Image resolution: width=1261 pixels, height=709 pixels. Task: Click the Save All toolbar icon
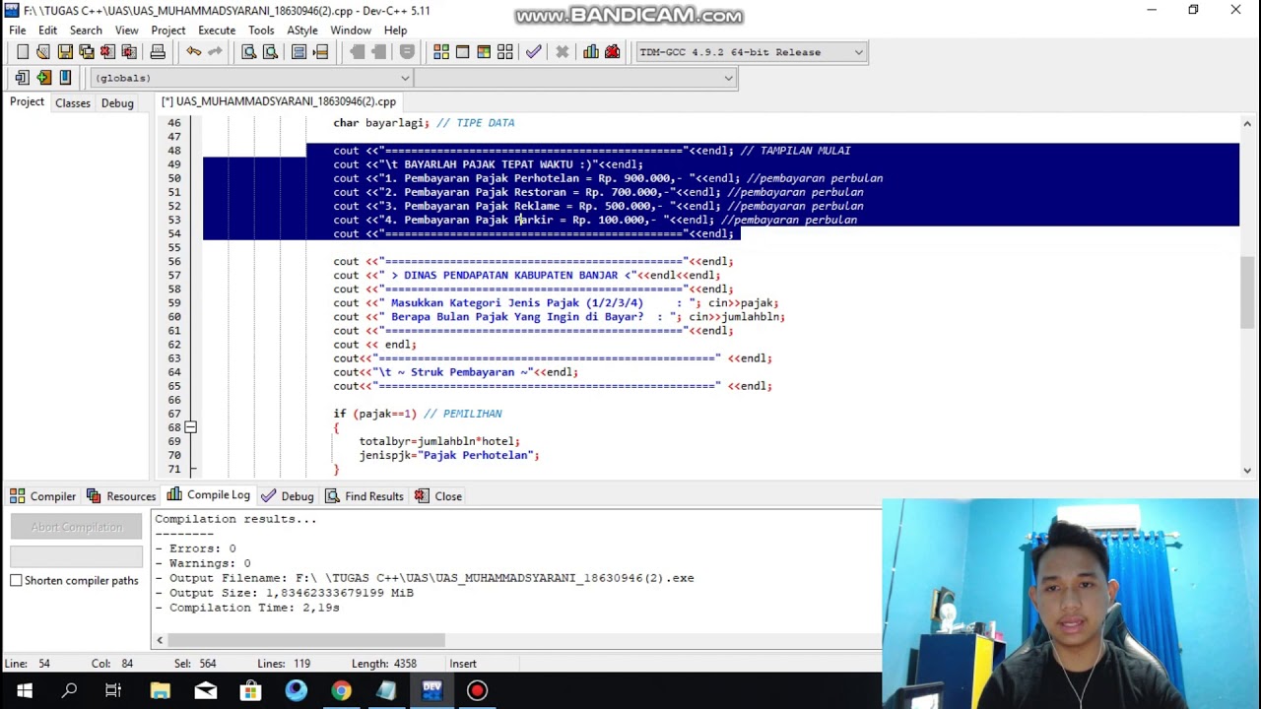(86, 52)
